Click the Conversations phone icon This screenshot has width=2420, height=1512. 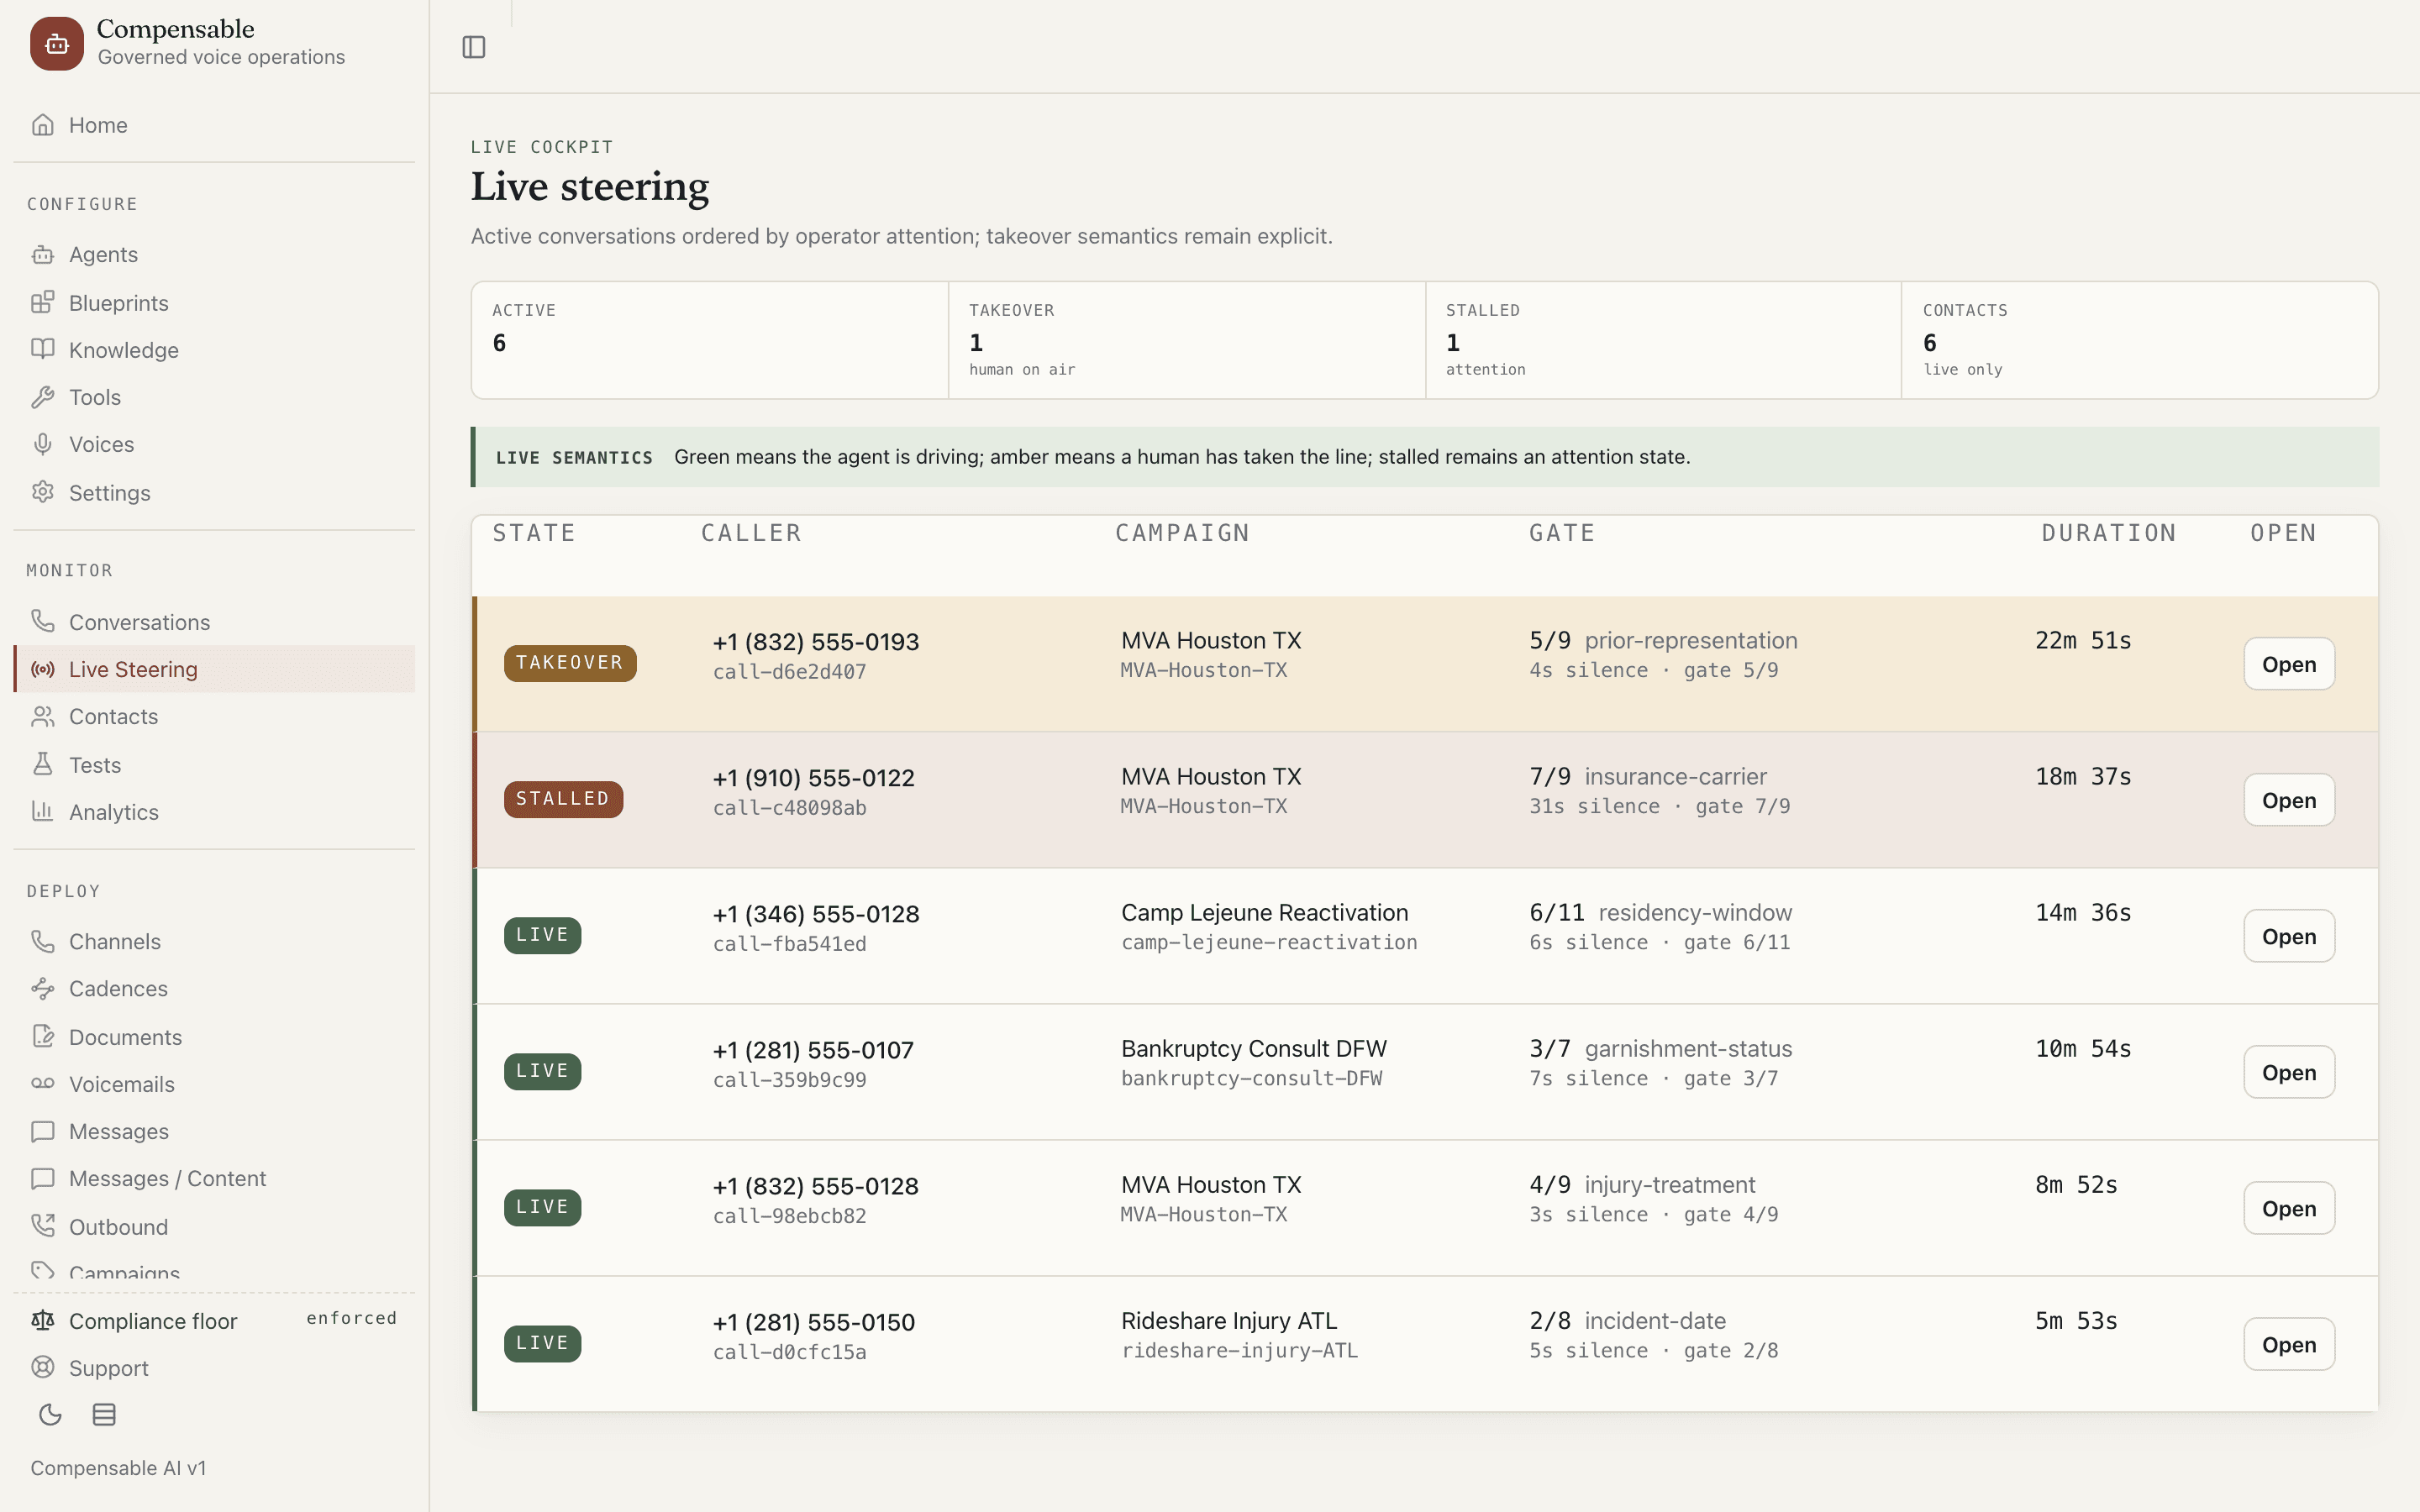pyautogui.click(x=43, y=622)
